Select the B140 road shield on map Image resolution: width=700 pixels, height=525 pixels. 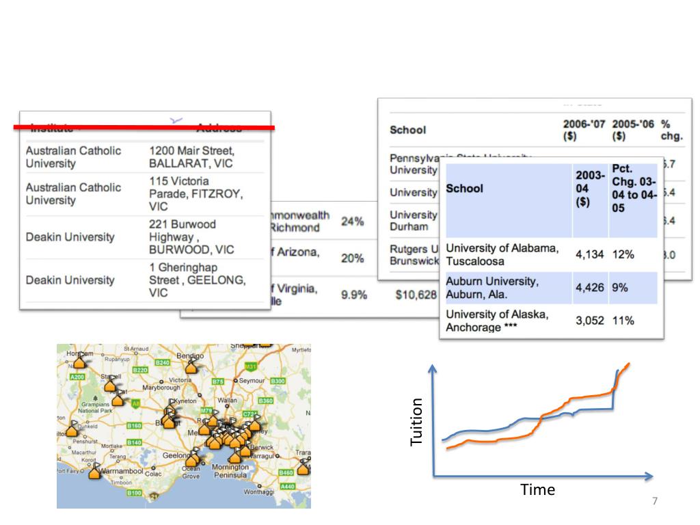(135, 442)
